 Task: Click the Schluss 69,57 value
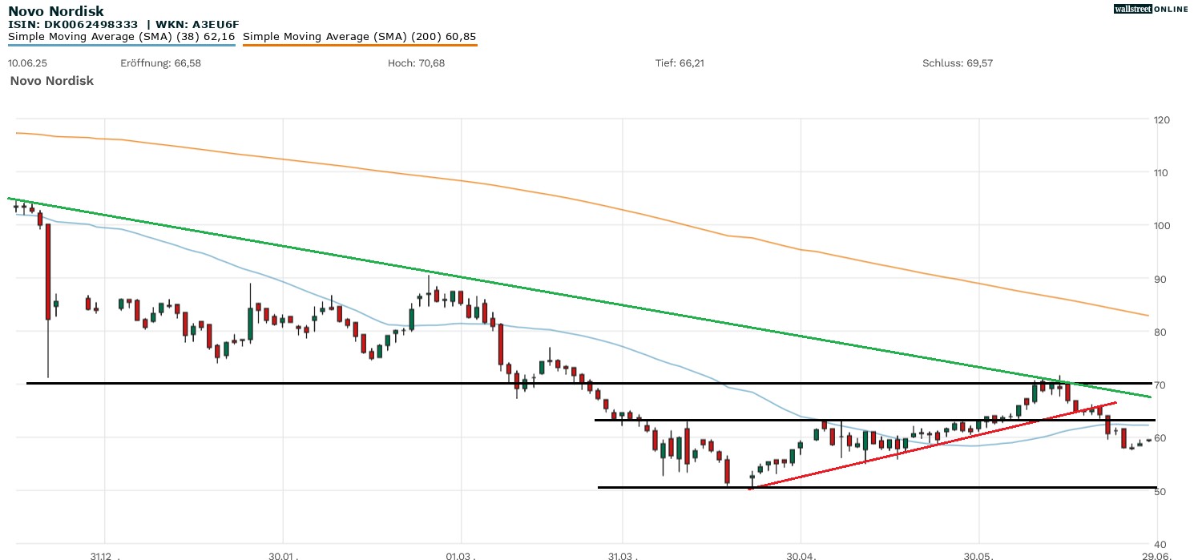(958, 63)
